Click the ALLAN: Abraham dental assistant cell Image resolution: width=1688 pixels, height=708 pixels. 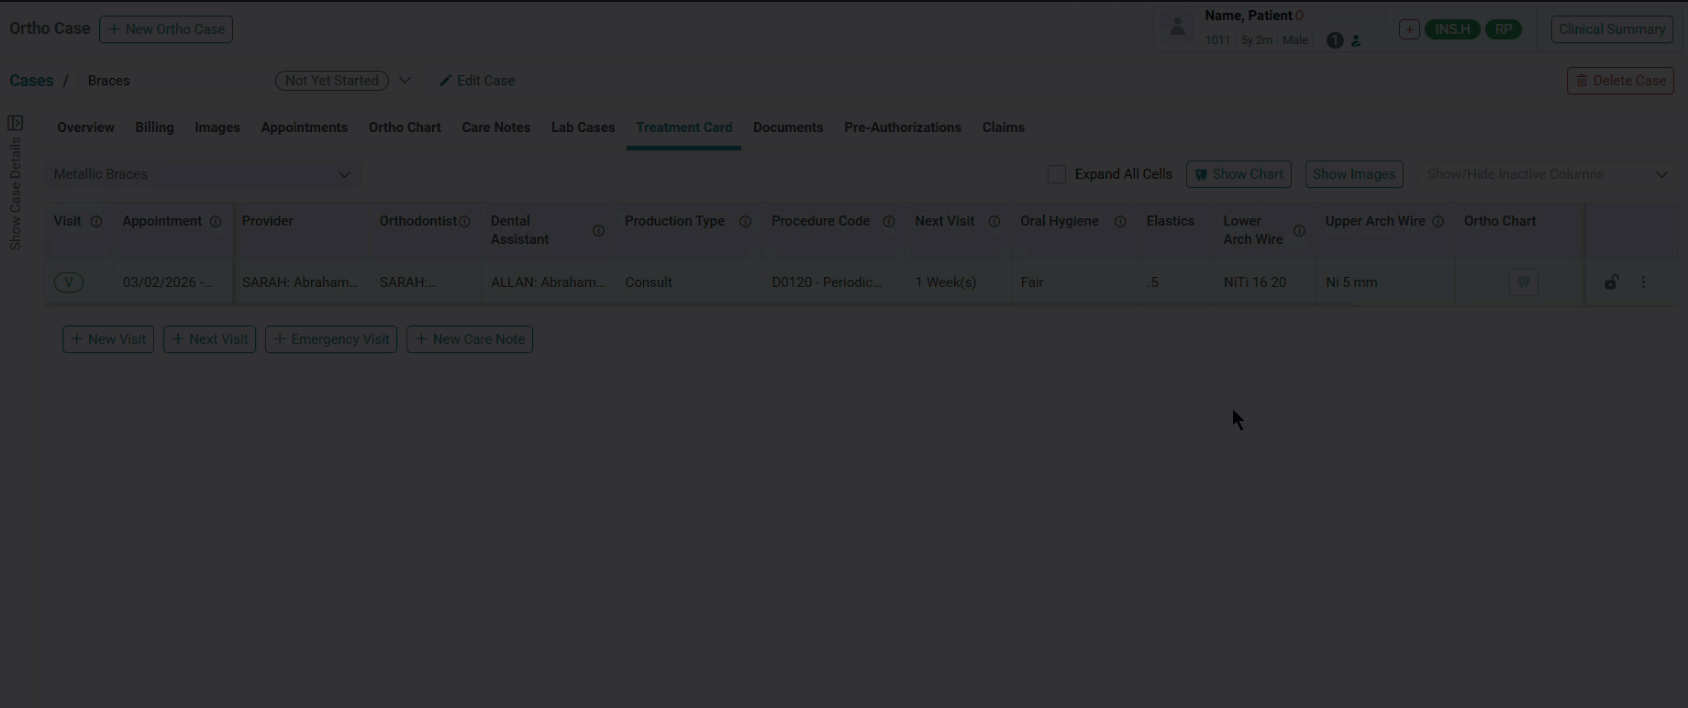(x=549, y=282)
